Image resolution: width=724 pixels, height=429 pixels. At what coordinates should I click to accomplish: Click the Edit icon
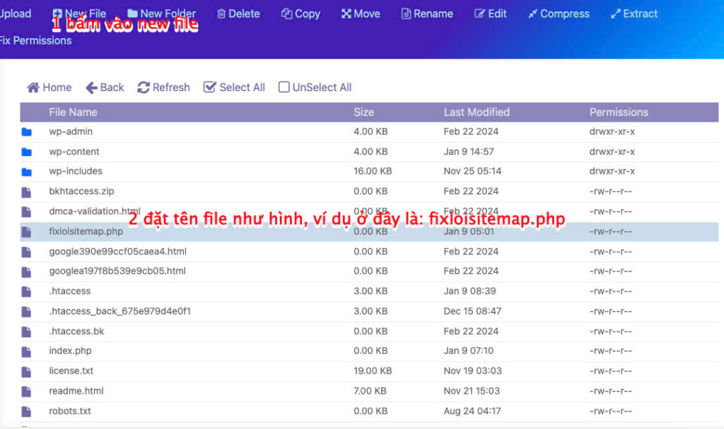point(479,13)
